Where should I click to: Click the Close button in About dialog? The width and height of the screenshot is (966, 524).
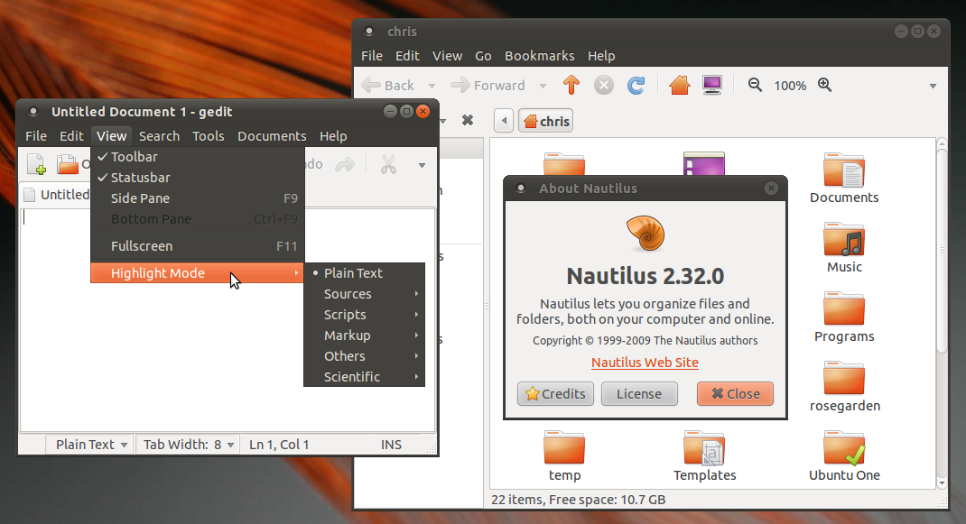(735, 393)
